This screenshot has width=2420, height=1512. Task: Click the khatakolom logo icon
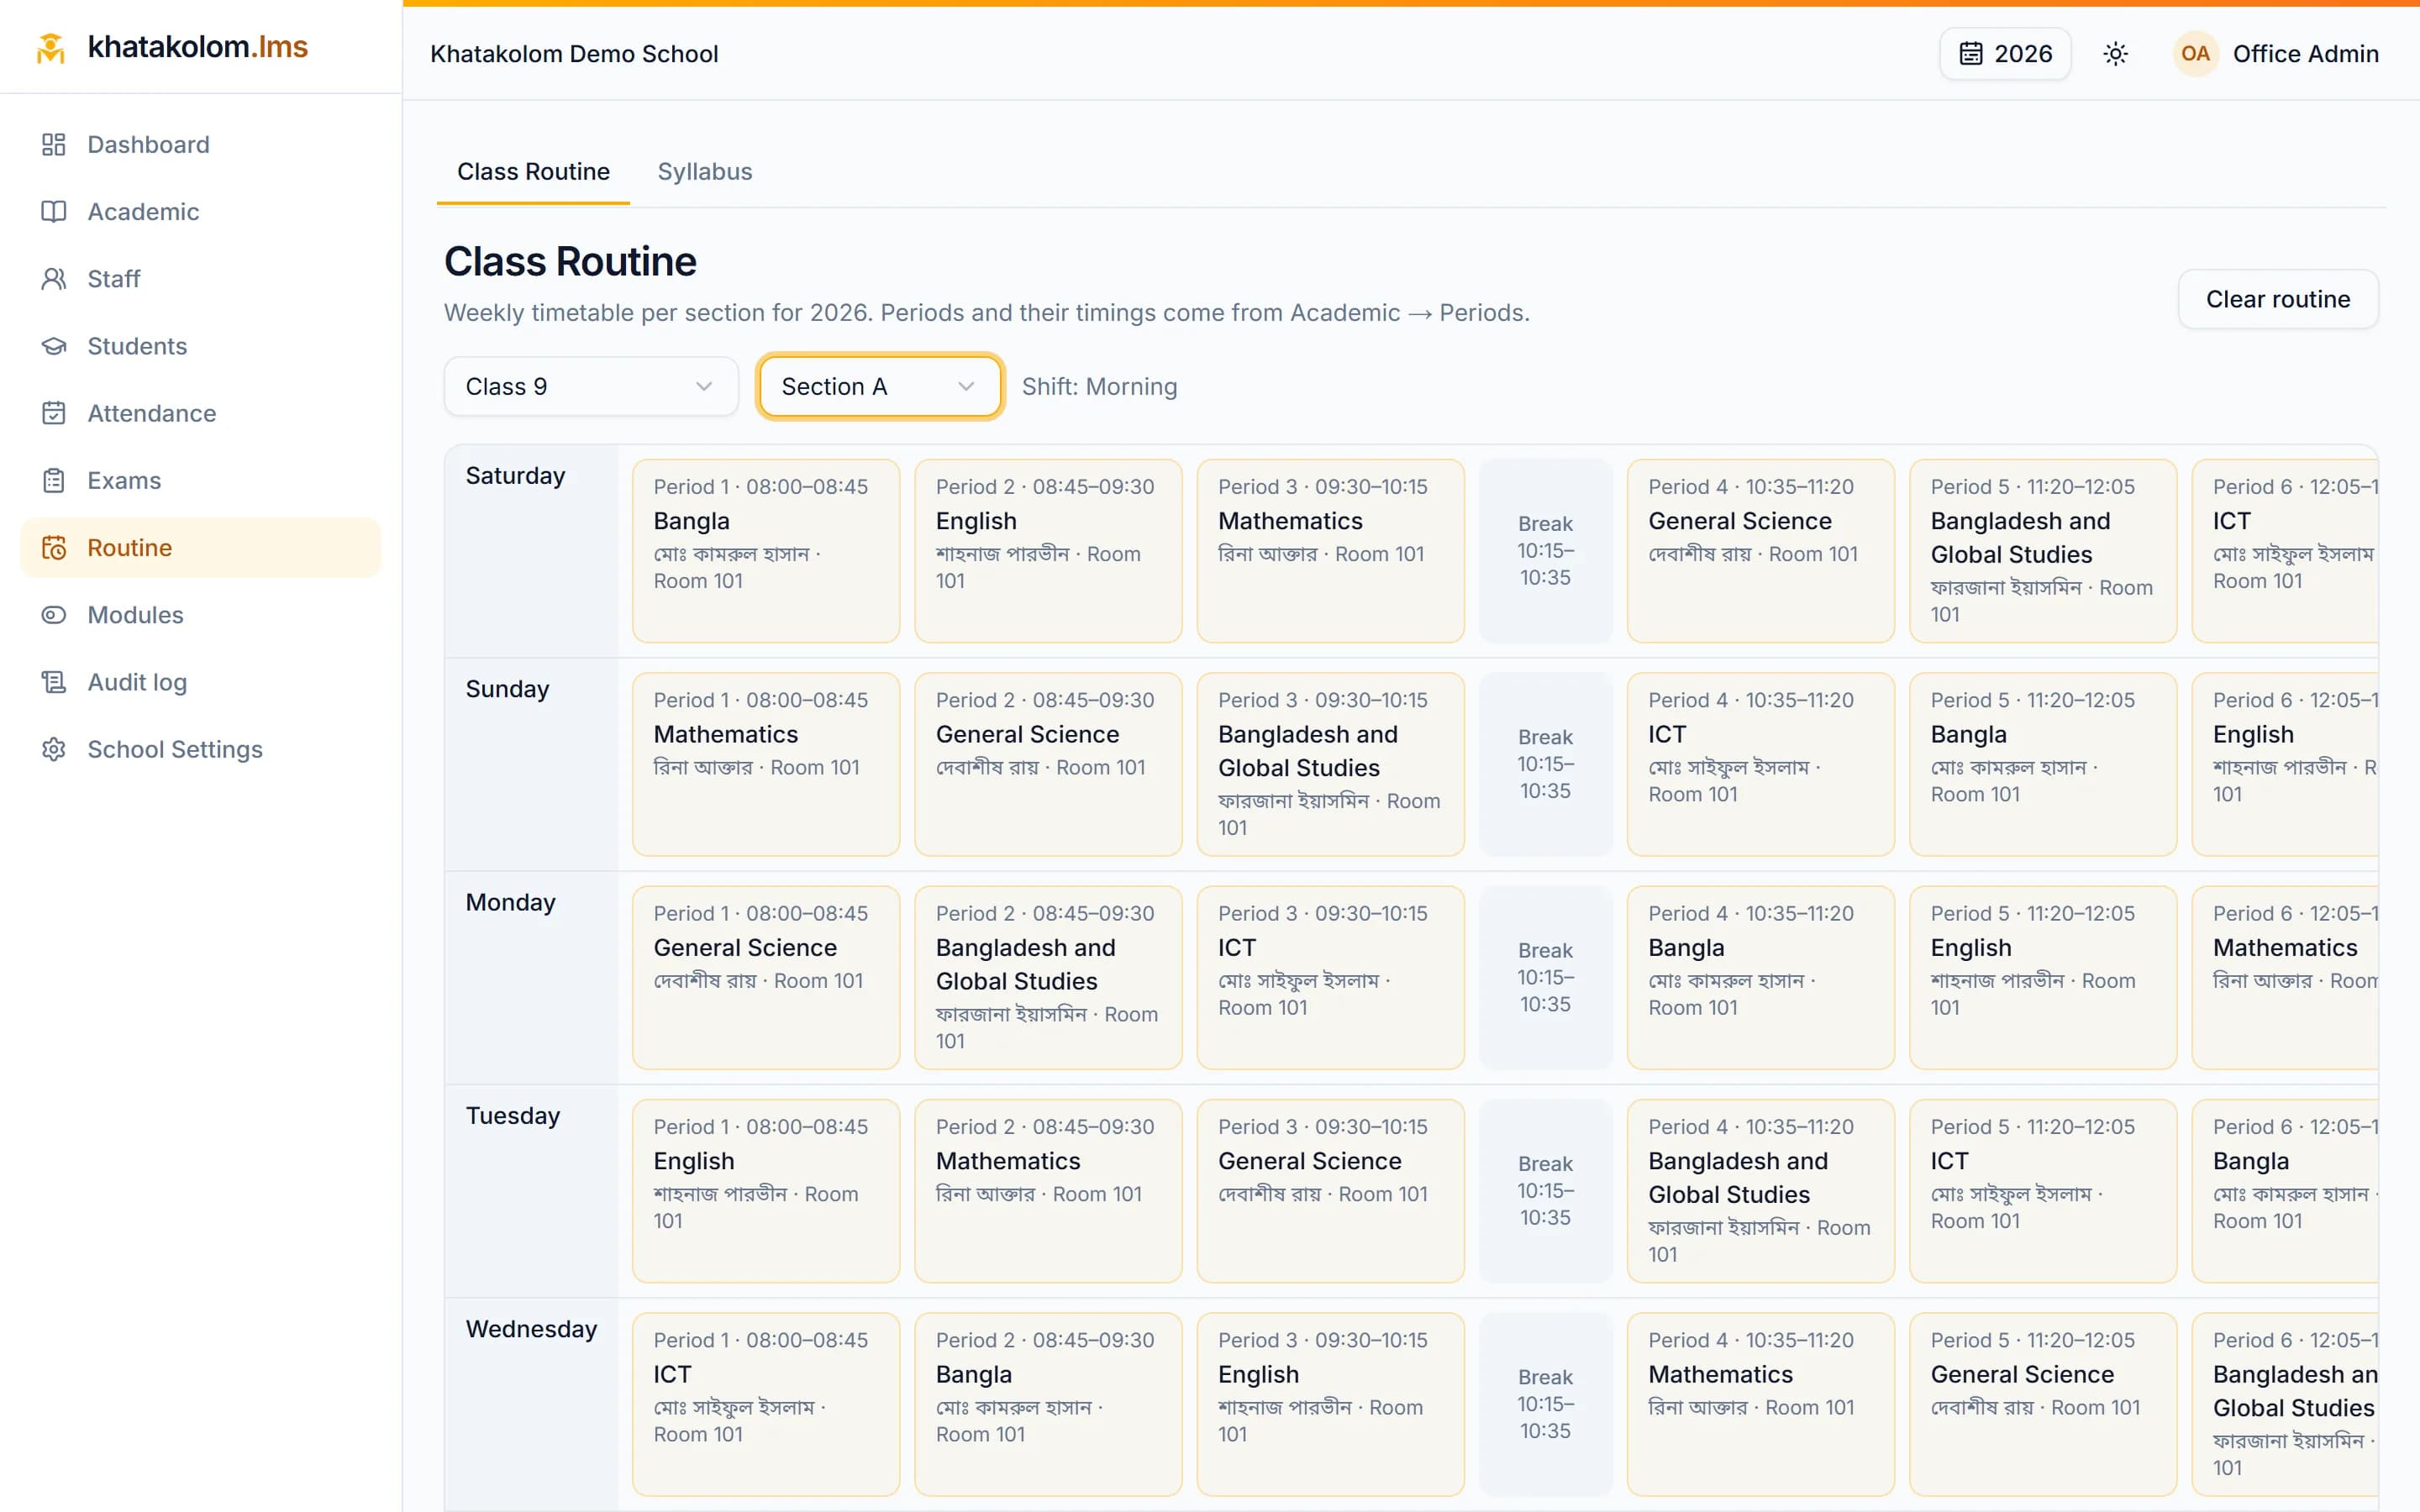[x=50, y=48]
